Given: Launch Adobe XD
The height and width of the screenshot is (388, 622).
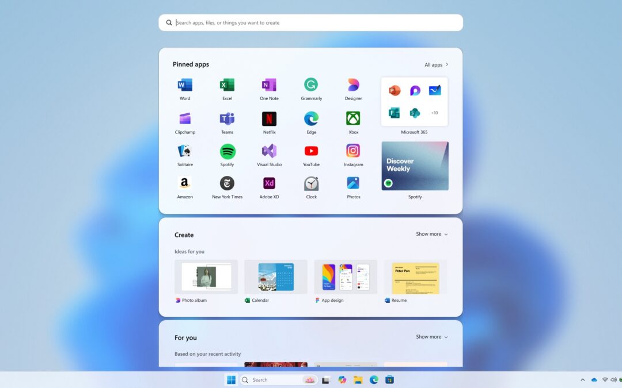Looking at the screenshot, I should coord(269,183).
